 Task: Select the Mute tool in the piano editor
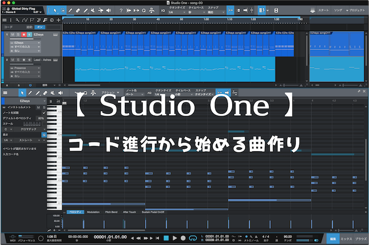pos(53,93)
